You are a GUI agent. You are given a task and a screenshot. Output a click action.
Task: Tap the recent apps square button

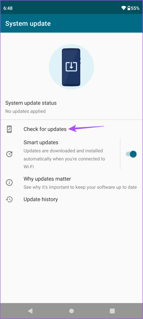click(x=112, y=311)
